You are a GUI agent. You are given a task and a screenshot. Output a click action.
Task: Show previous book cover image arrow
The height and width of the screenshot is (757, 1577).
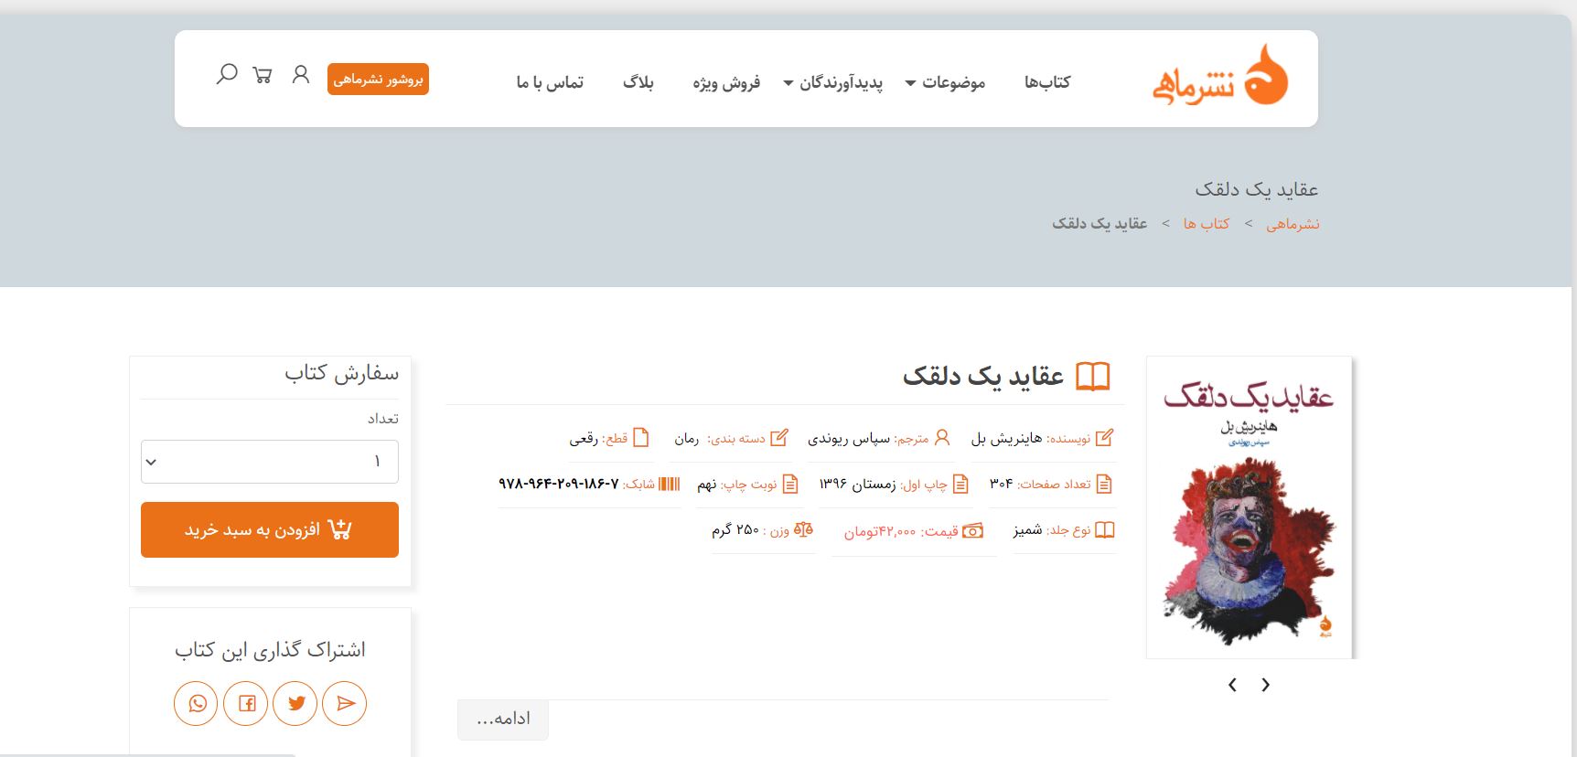(x=1232, y=685)
